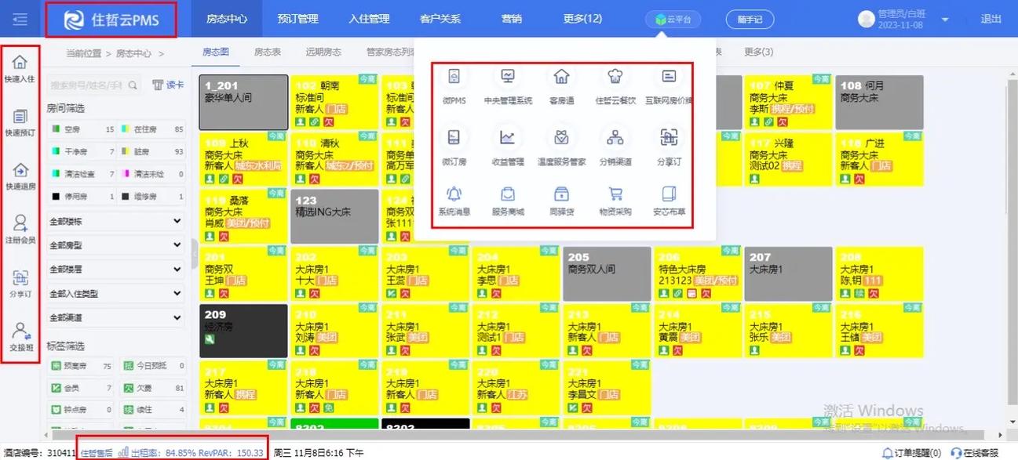
Task: Expand the 全部楼栋 dropdown
Action: pos(115,221)
